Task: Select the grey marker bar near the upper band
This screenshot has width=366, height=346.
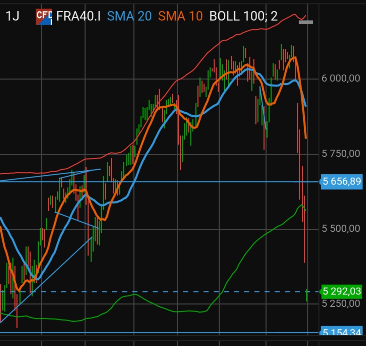Action: pos(306,22)
